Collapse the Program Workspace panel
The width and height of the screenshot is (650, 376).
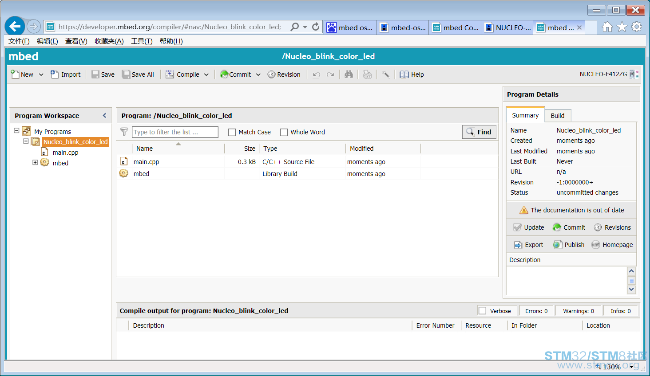click(x=104, y=116)
